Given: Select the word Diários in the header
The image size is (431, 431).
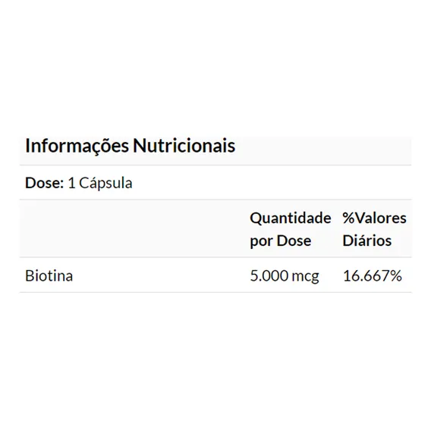Looking at the screenshot, I should pyautogui.click(x=367, y=241).
